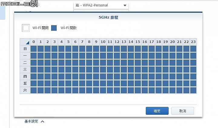Toggle Friday hour 18 schedule cell
Screen dimensions: 218x128
pyautogui.click(x=158, y=83)
